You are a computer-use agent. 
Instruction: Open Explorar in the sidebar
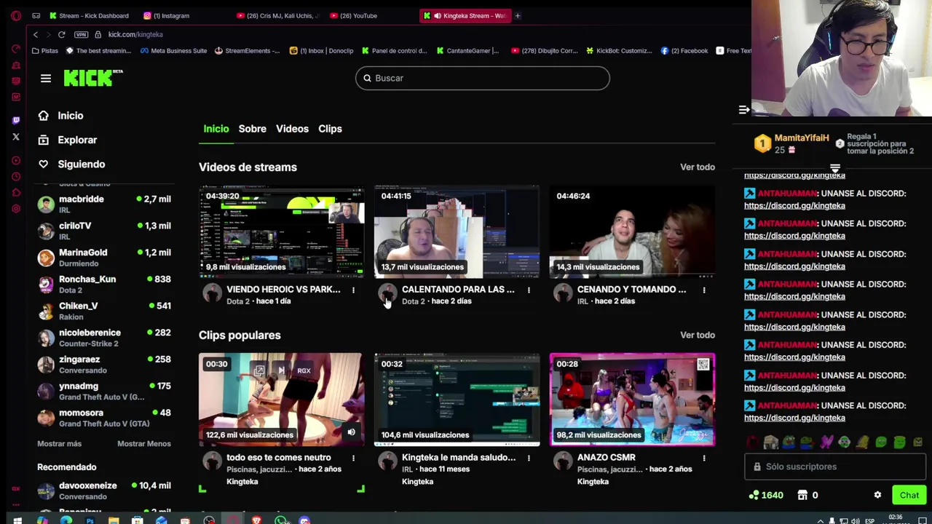tap(67, 140)
